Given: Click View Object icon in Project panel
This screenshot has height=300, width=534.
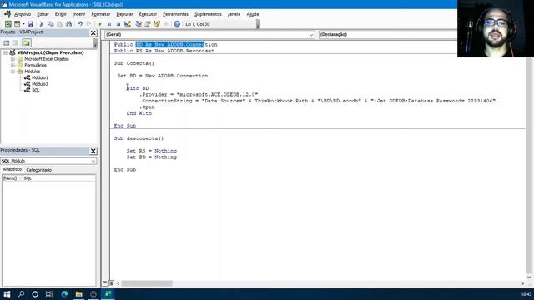Looking at the screenshot, I should click(15, 42).
